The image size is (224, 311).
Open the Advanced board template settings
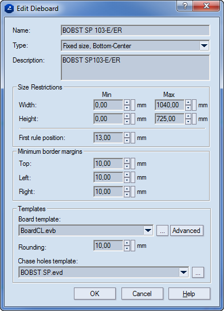click(187, 231)
